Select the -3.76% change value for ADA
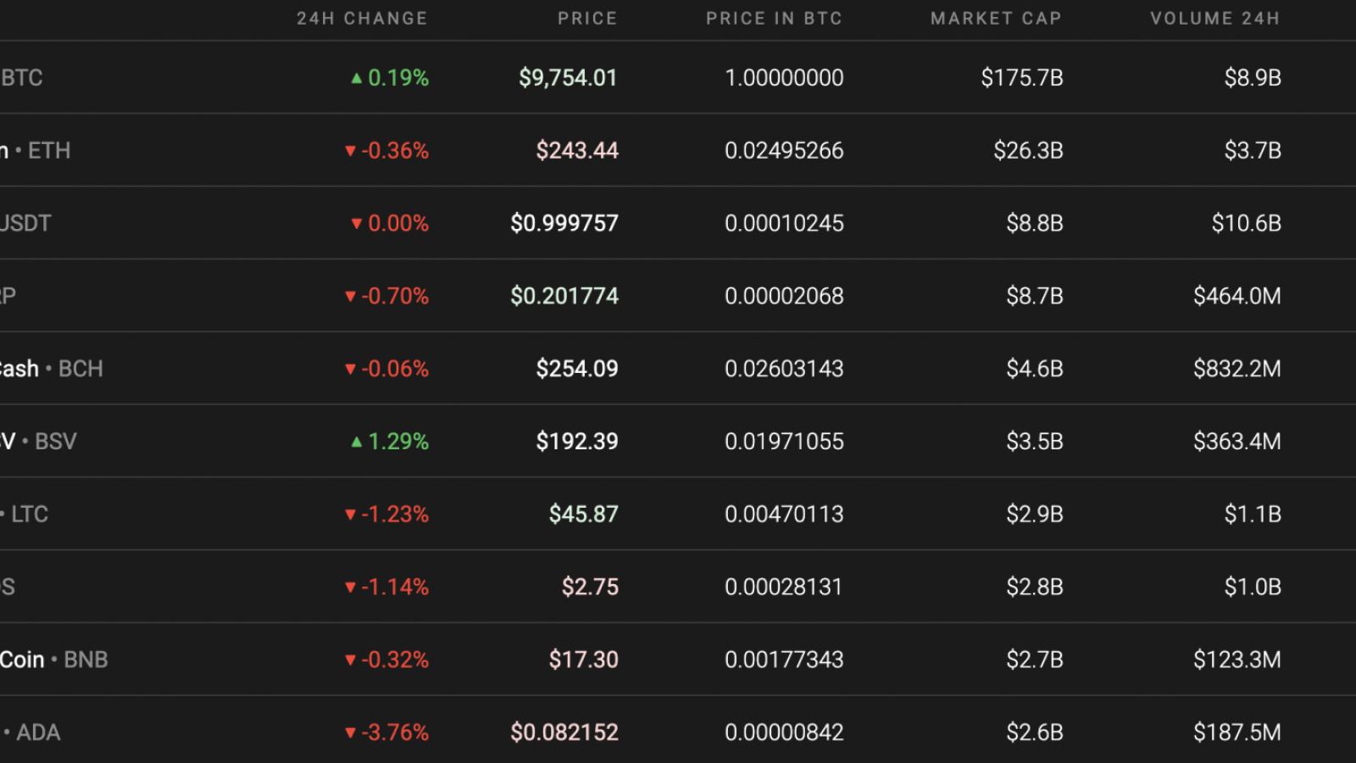 (395, 732)
